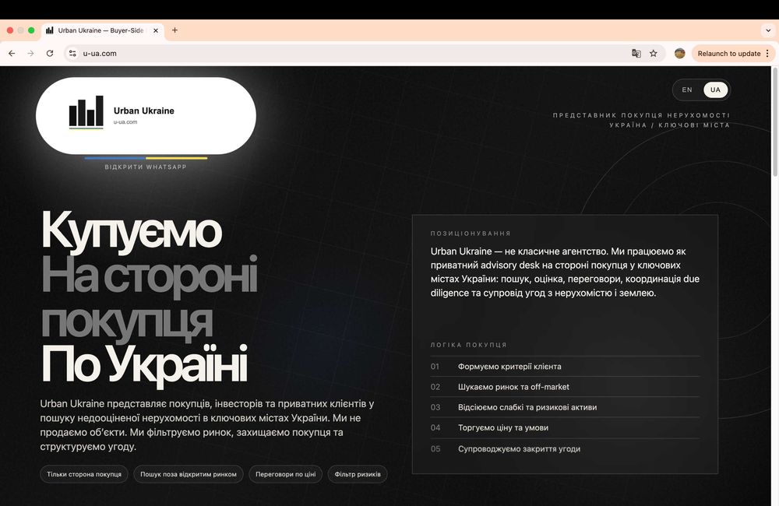Click step 05 Супроводжуємо закриття угоди
The image size is (779, 506).
pyautogui.click(x=565, y=449)
